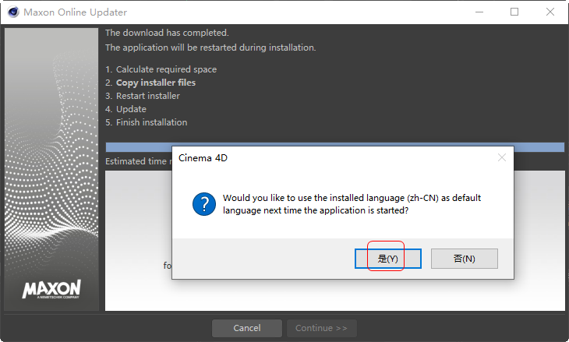Screen dimensions: 569x342
Task: Click the dotted wave banner image
Action: (51, 156)
